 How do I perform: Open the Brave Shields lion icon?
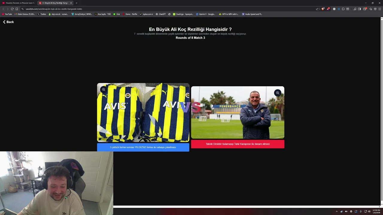pyautogui.click(x=323, y=9)
